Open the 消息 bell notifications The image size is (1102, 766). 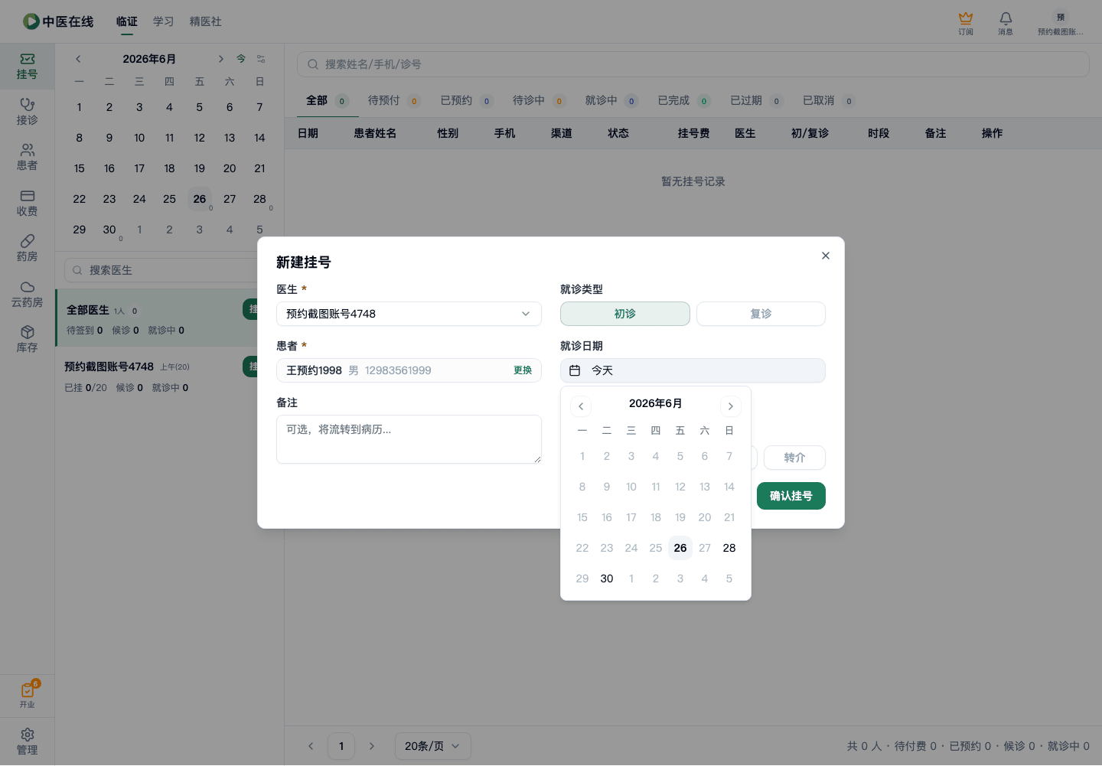tap(1006, 23)
